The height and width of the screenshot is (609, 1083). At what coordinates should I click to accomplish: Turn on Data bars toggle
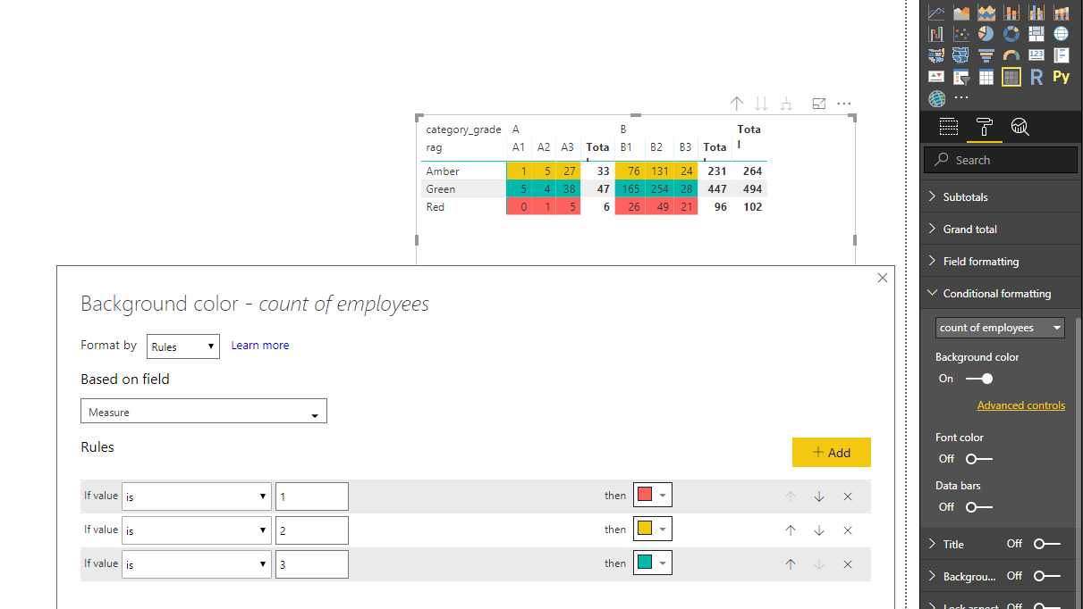[x=979, y=507]
